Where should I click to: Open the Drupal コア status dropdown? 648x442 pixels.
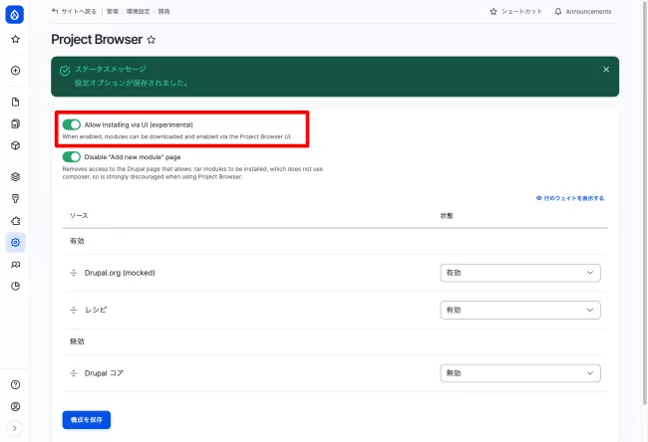point(520,373)
